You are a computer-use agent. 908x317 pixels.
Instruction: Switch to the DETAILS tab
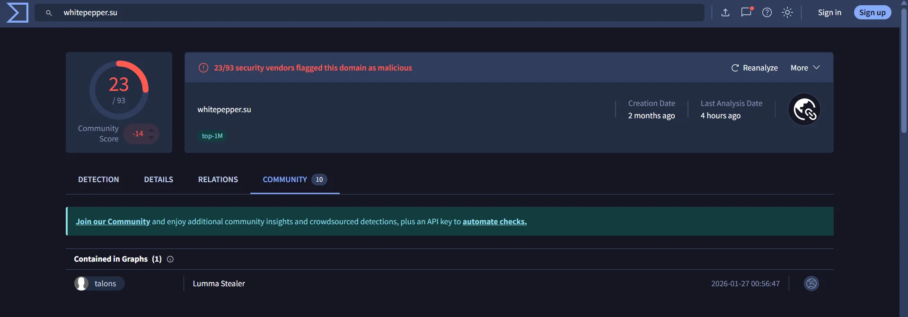[x=159, y=179]
